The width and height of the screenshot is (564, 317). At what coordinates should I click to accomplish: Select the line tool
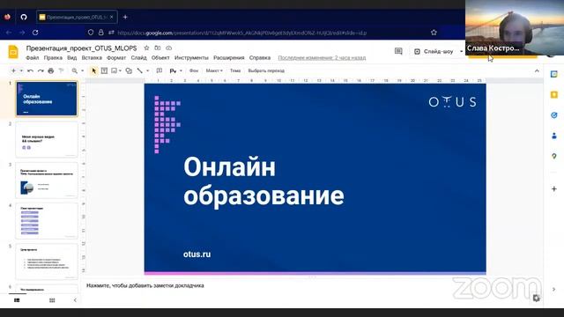click(x=139, y=70)
